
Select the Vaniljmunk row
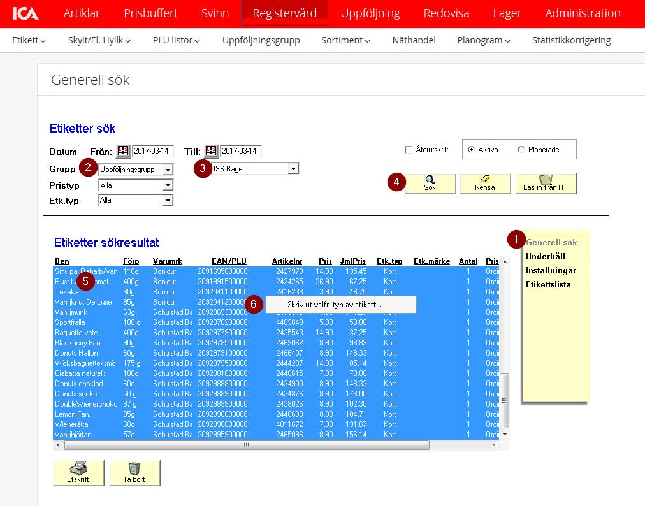tap(276, 312)
